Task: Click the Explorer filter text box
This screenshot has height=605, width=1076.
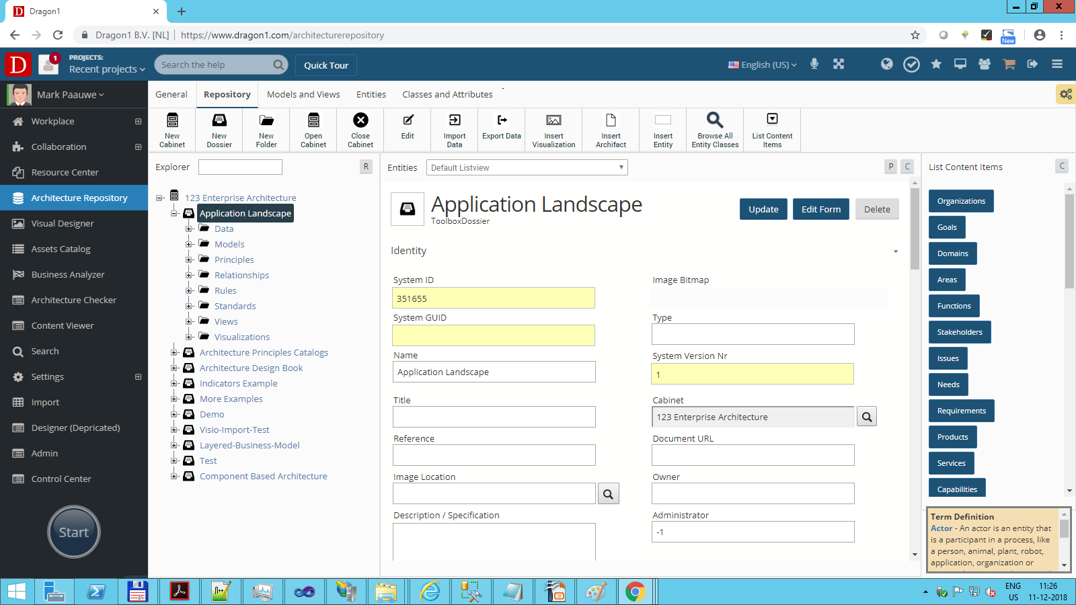Action: point(240,167)
